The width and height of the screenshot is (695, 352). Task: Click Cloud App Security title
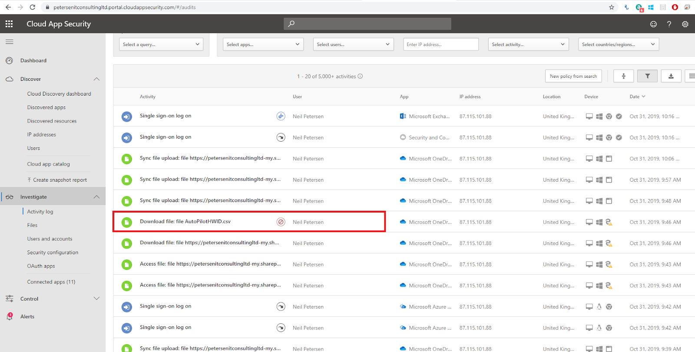point(59,24)
